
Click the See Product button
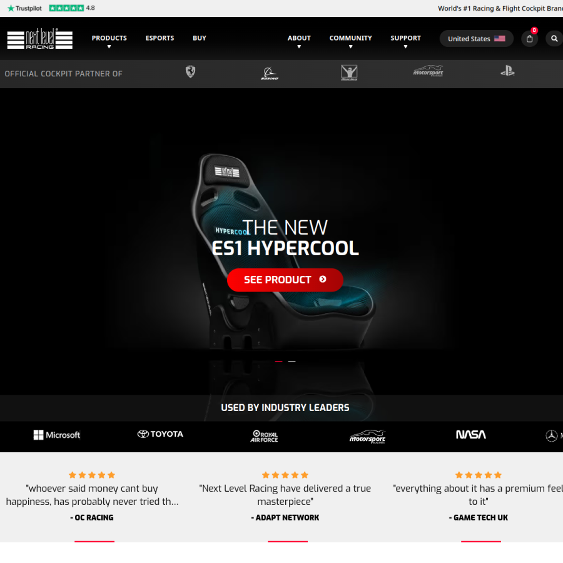pos(285,280)
